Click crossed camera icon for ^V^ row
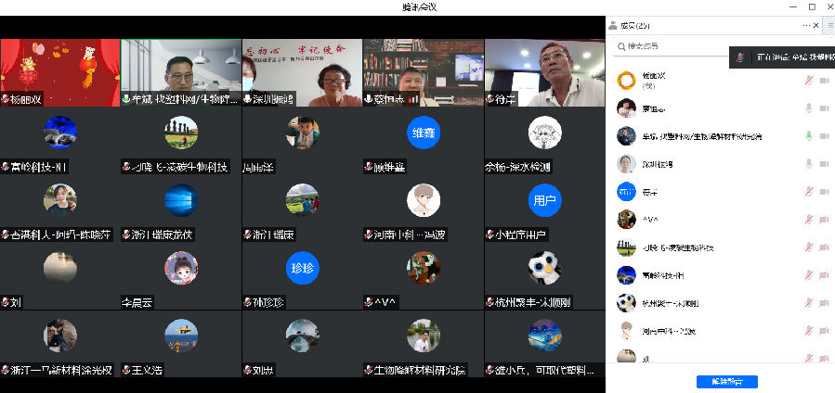Screen dimensions: 835x393 825,219
